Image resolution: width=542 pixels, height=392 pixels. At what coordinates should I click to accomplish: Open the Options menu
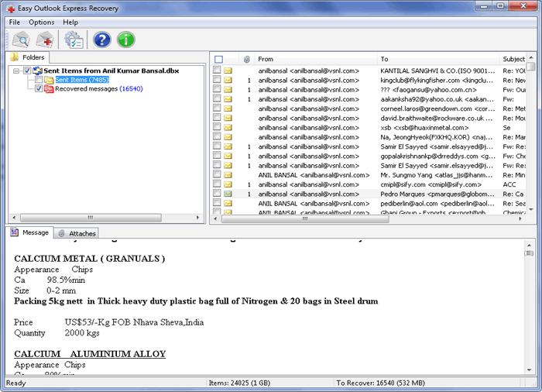coord(42,22)
